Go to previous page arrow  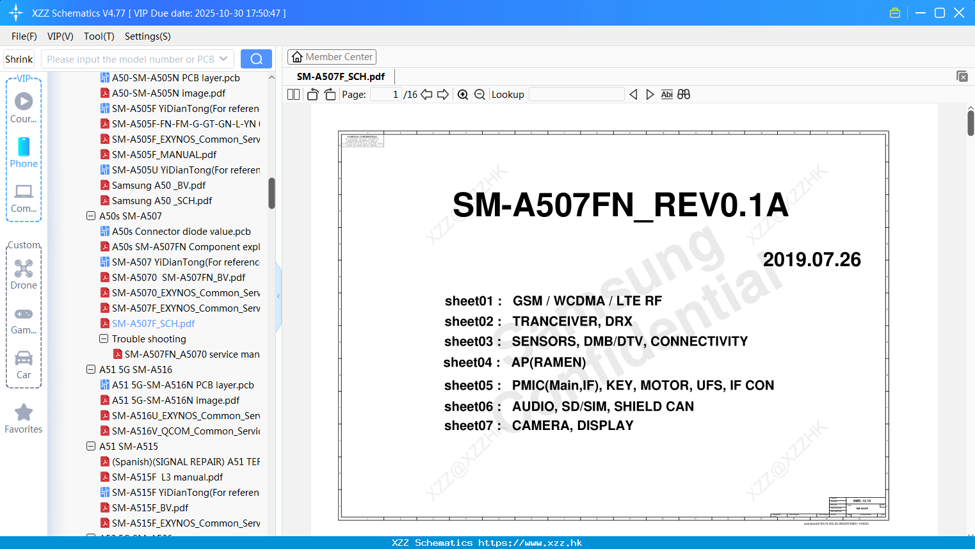426,95
